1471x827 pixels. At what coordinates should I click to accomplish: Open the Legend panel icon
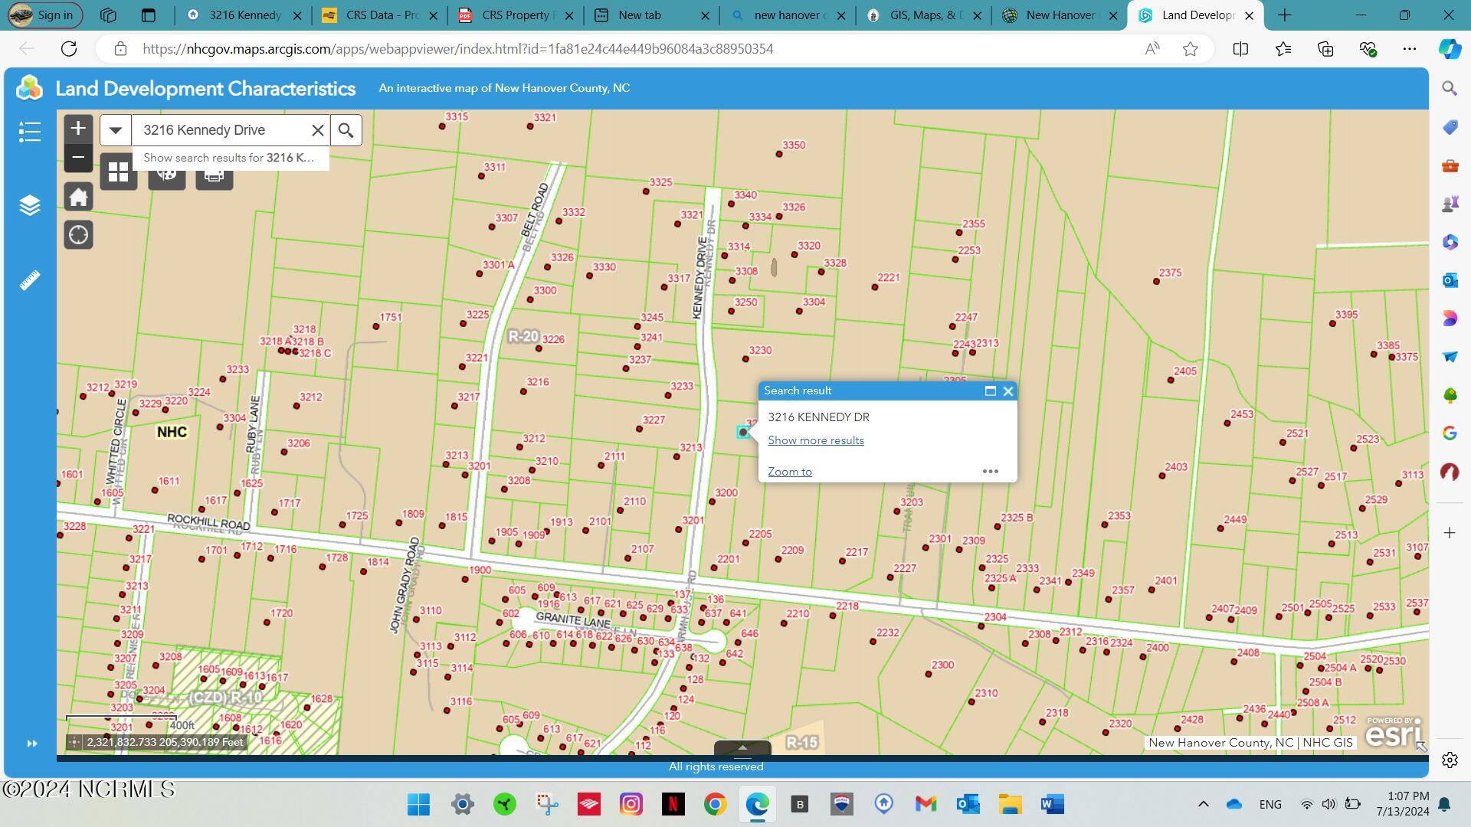pos(29,131)
